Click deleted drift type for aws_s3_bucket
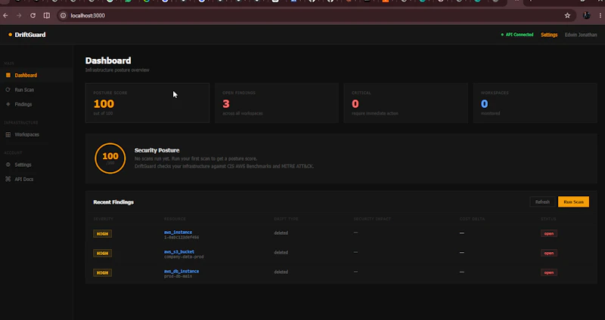605x320 pixels. tap(281, 253)
